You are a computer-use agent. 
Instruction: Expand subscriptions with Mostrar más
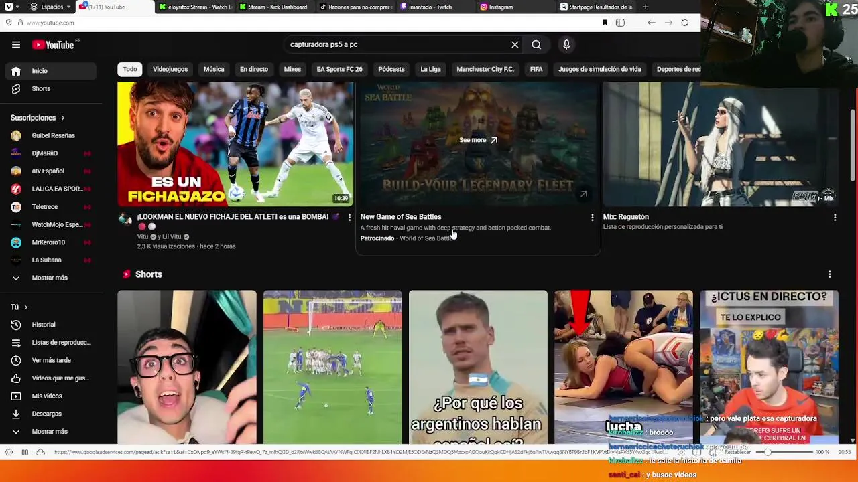pos(51,278)
